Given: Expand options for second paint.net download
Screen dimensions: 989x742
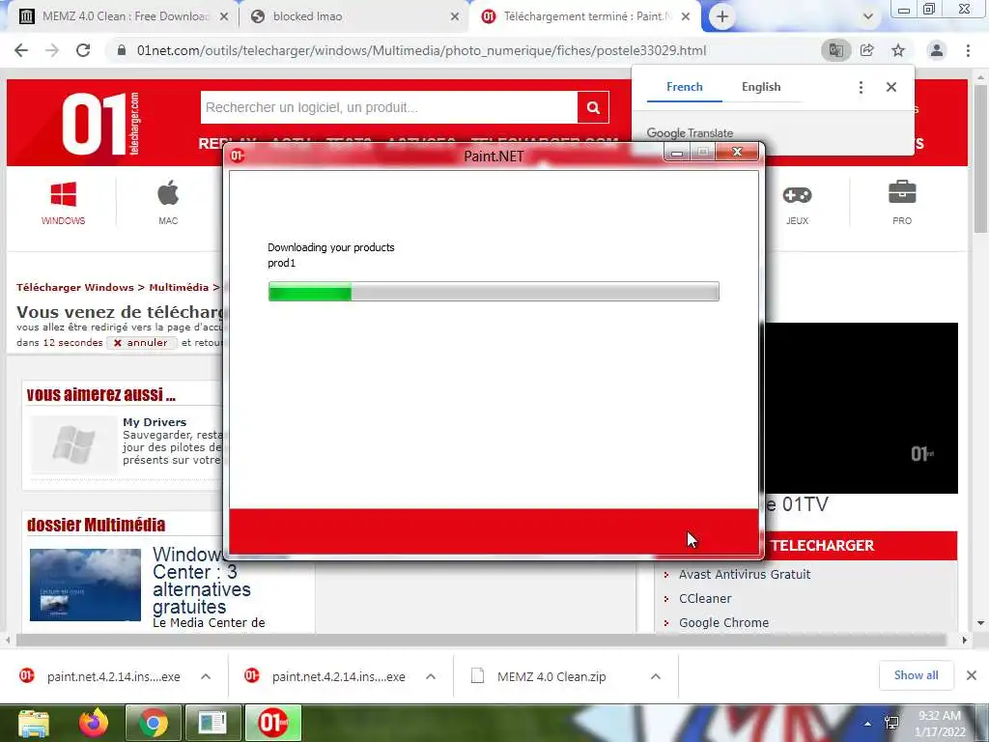Looking at the screenshot, I should coord(431,676).
